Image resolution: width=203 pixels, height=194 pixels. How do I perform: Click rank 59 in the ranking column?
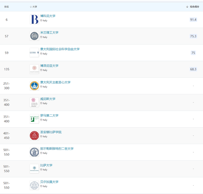(x=7, y=53)
